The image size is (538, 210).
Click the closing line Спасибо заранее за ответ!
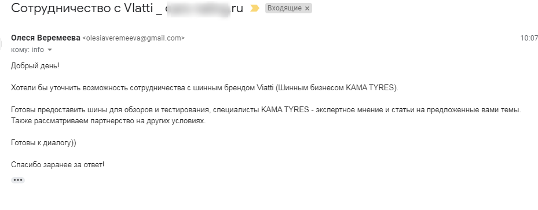(58, 165)
